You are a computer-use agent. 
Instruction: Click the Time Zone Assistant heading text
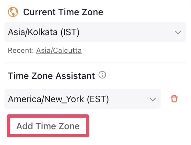coord(51,76)
